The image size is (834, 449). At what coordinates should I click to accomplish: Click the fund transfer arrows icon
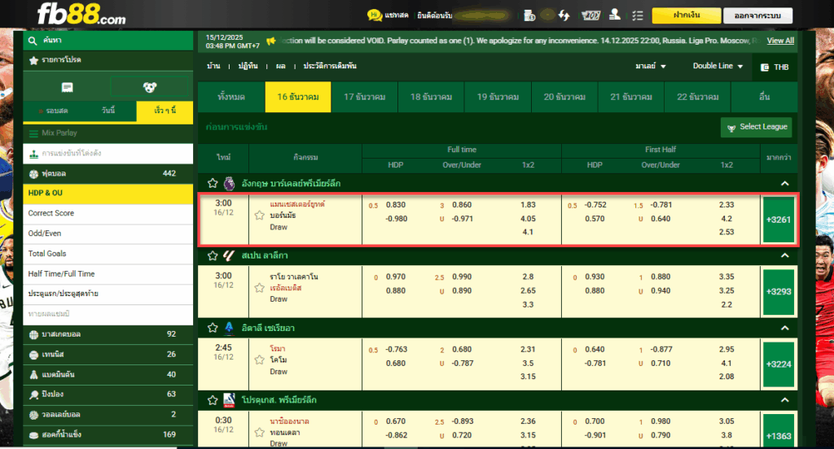(564, 15)
